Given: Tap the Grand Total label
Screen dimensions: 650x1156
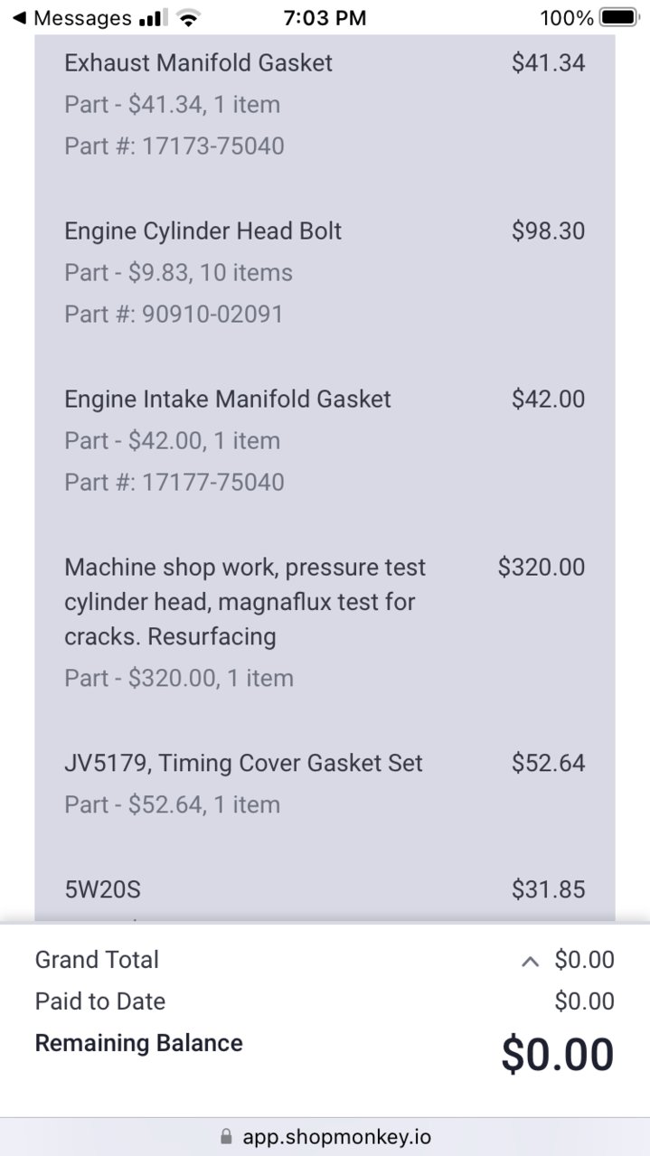Looking at the screenshot, I should tap(97, 960).
